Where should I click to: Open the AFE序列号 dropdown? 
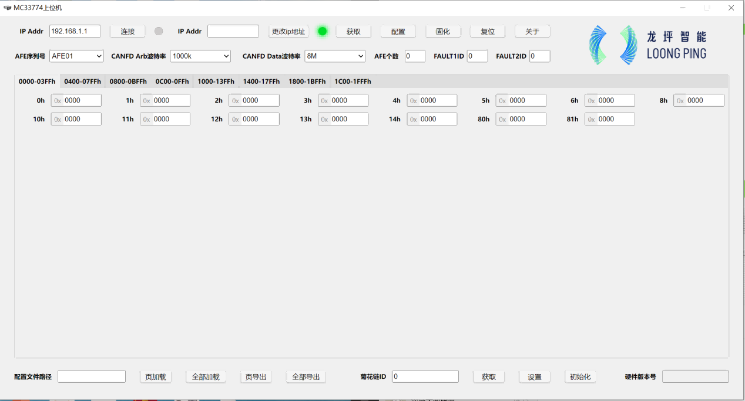tap(76, 56)
